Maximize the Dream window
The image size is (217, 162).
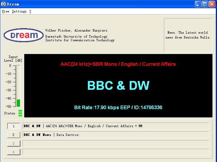pyautogui.click(x=205, y=4)
